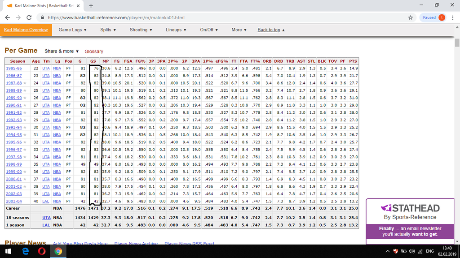Click the address bar URL

[x=116, y=17]
